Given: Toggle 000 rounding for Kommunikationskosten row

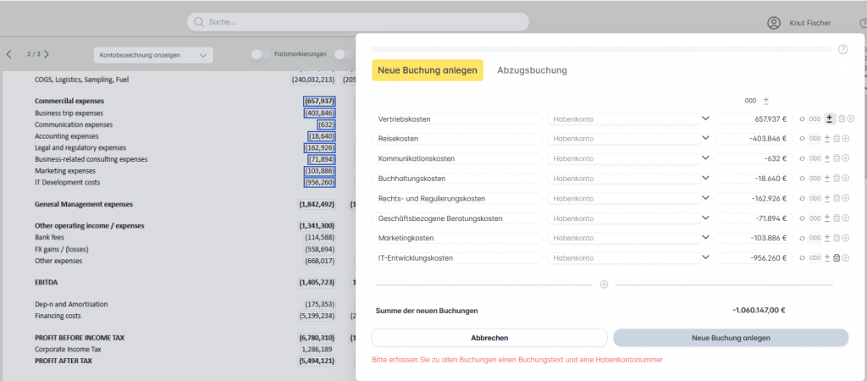Looking at the screenshot, I should tap(815, 158).
